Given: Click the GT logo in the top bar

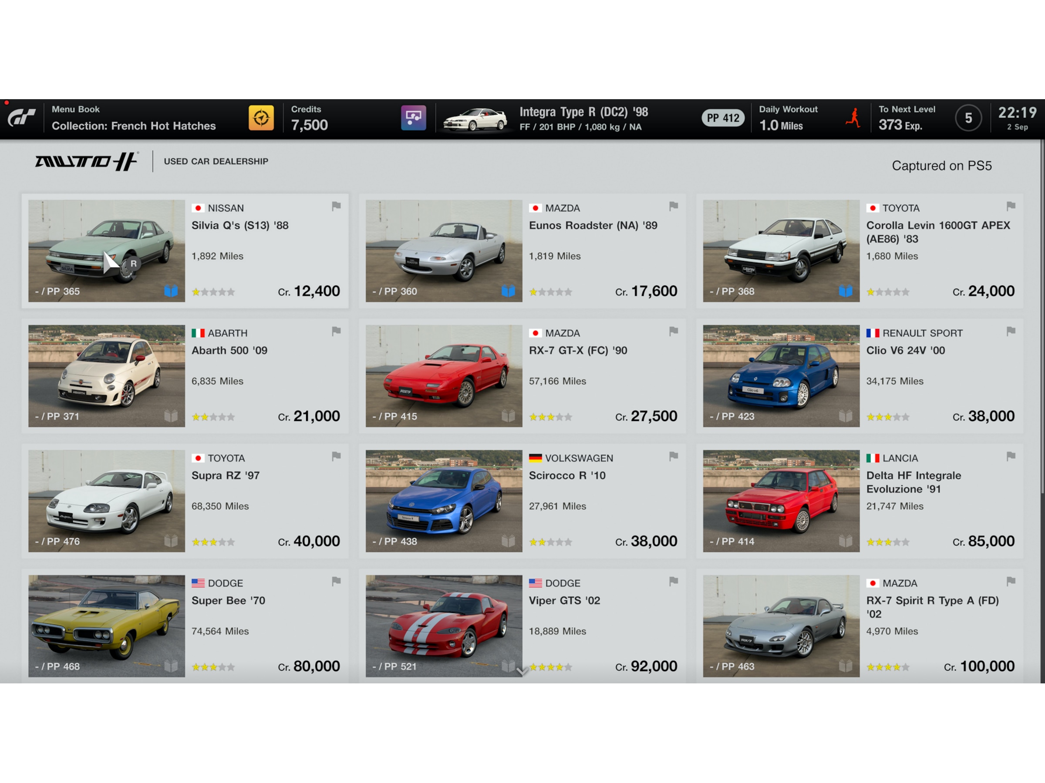Looking at the screenshot, I should coord(22,117).
